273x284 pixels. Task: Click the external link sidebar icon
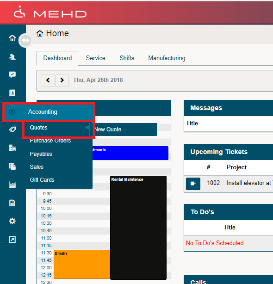tap(12, 240)
